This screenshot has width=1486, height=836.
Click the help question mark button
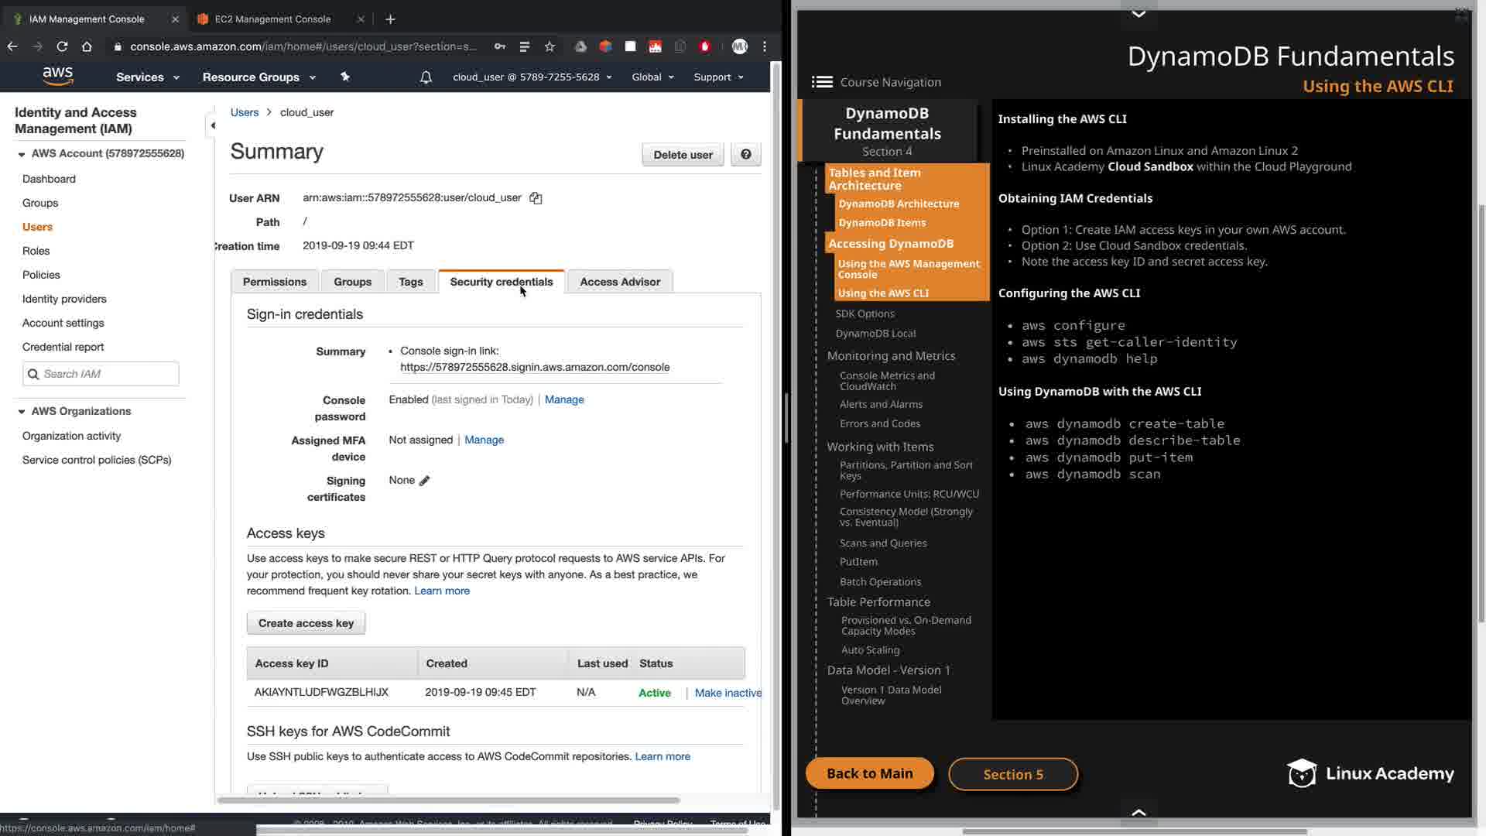(x=745, y=155)
